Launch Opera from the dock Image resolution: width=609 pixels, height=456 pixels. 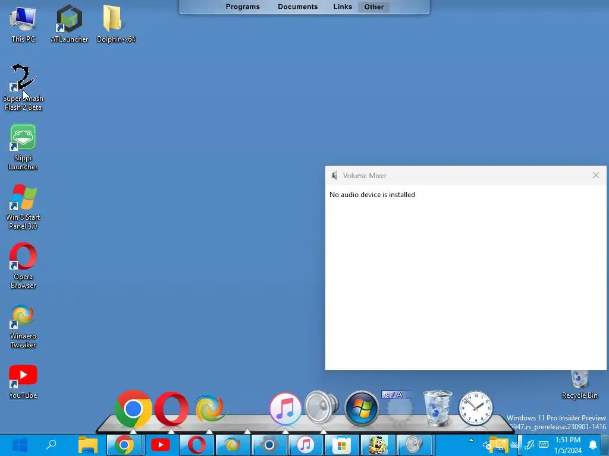[x=171, y=408]
